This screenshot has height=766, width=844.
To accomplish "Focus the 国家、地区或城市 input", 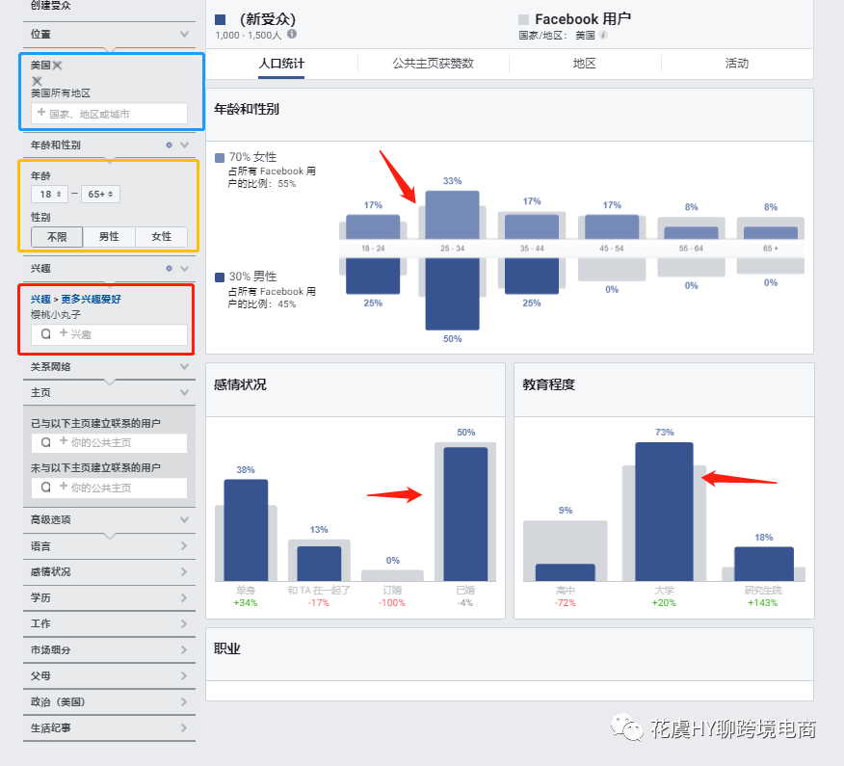I will pos(109,114).
